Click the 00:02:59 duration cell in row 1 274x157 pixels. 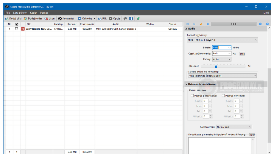[87, 29]
